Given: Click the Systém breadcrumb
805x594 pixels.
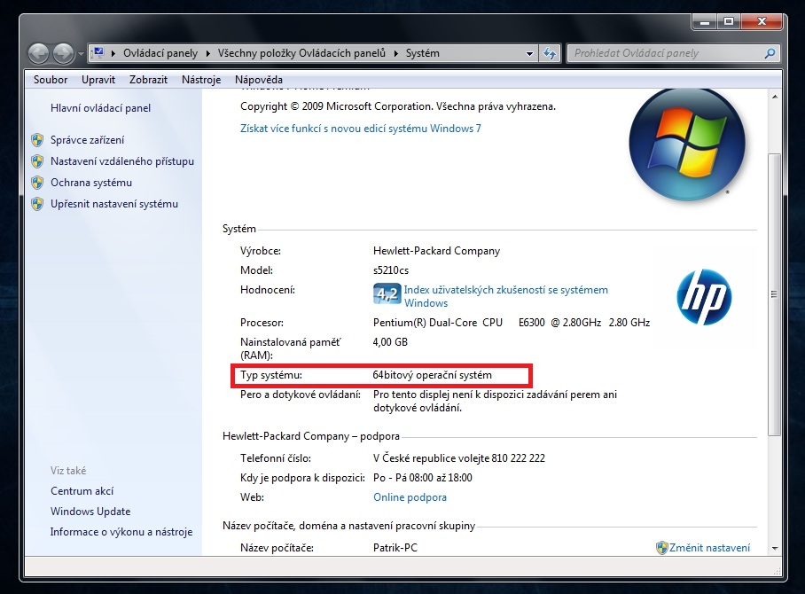Looking at the screenshot, I should pos(423,53).
